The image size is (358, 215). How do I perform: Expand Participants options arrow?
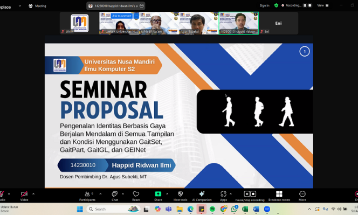pos(100,194)
